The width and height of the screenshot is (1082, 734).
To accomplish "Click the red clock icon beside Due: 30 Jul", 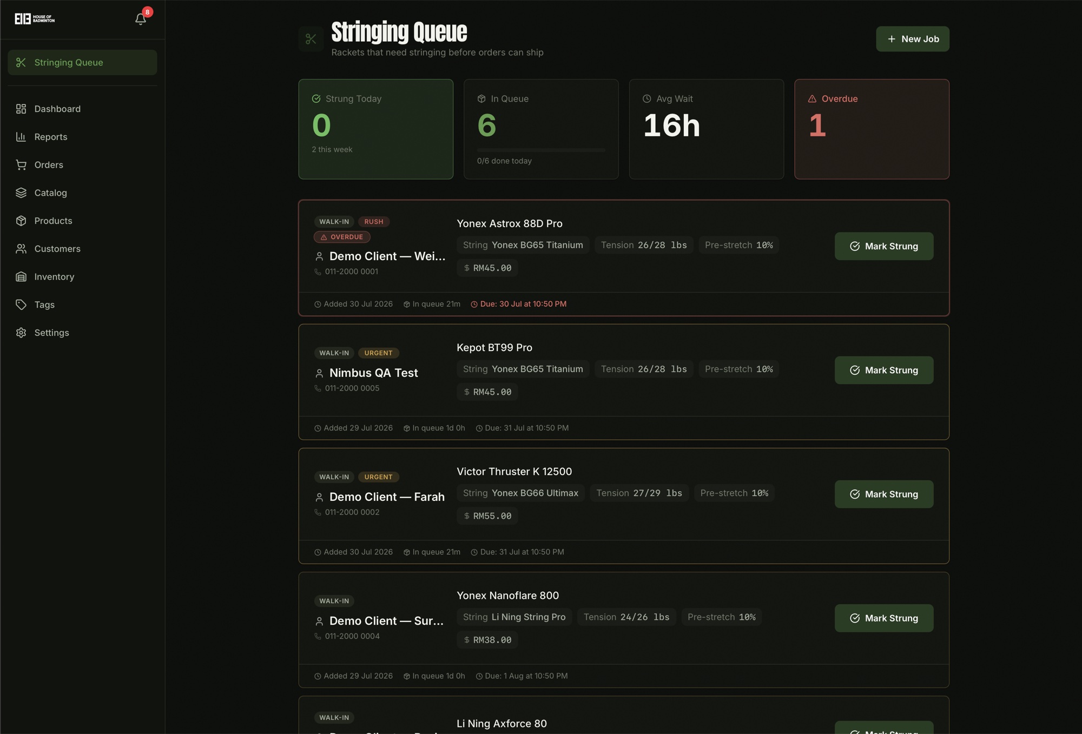I will click(x=474, y=305).
